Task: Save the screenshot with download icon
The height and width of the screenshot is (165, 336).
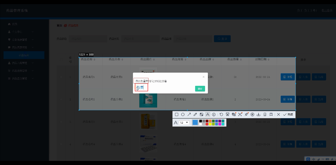Action: coord(259,114)
